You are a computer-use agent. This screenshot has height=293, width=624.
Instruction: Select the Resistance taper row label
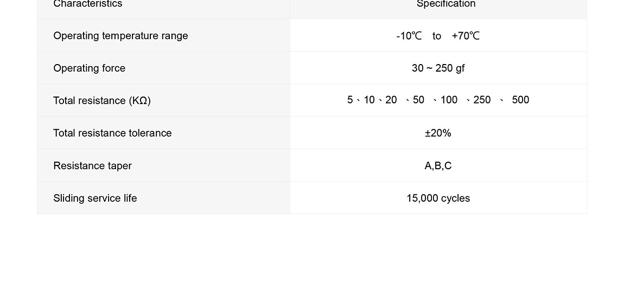point(92,166)
